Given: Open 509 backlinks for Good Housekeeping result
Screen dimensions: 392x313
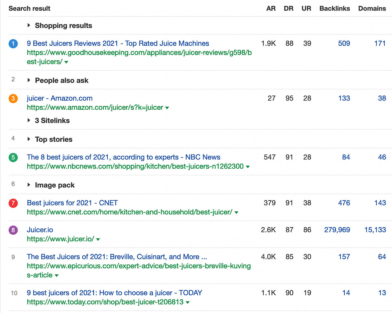Looking at the screenshot, I should 344,43.
